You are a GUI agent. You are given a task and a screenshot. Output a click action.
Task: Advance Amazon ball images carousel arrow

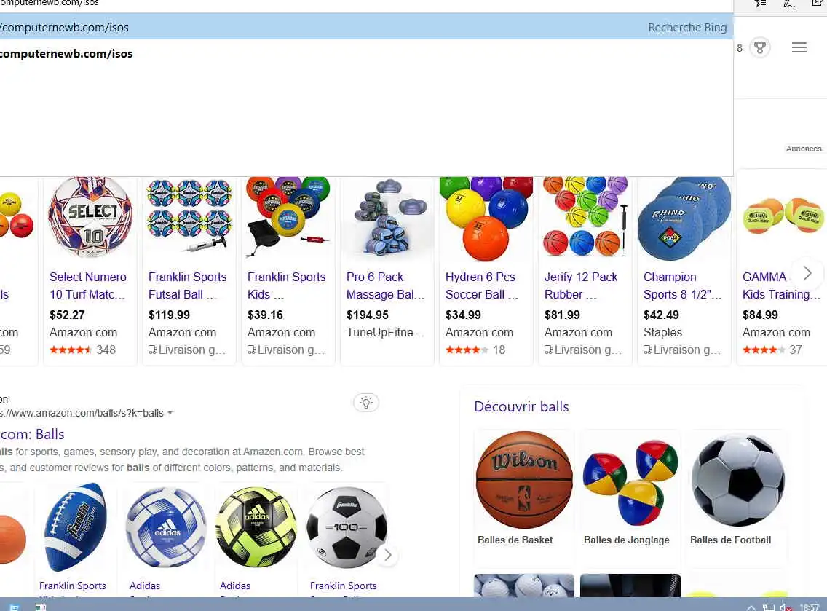click(388, 555)
